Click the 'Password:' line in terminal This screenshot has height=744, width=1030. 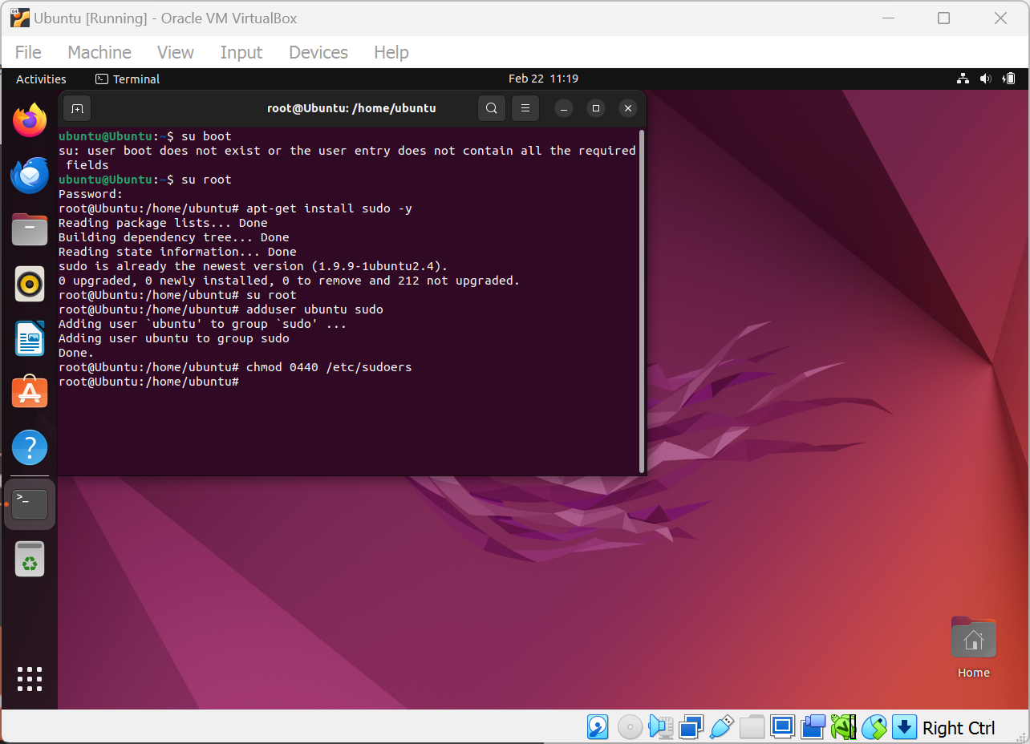click(91, 194)
